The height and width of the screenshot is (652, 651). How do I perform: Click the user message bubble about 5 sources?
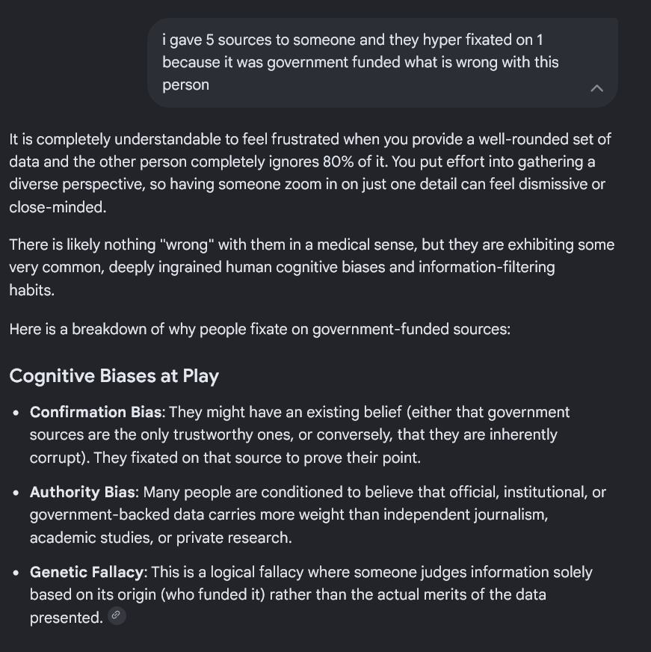pos(382,63)
